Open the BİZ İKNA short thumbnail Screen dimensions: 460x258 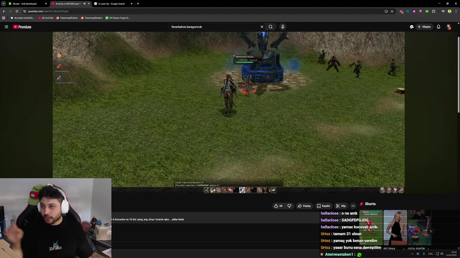point(395,228)
